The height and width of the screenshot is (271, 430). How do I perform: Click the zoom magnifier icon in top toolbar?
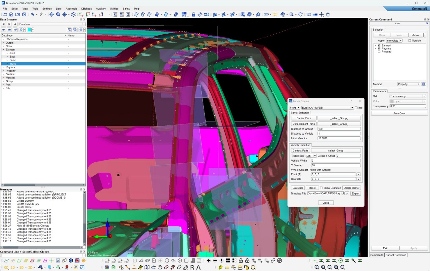tap(58, 15)
